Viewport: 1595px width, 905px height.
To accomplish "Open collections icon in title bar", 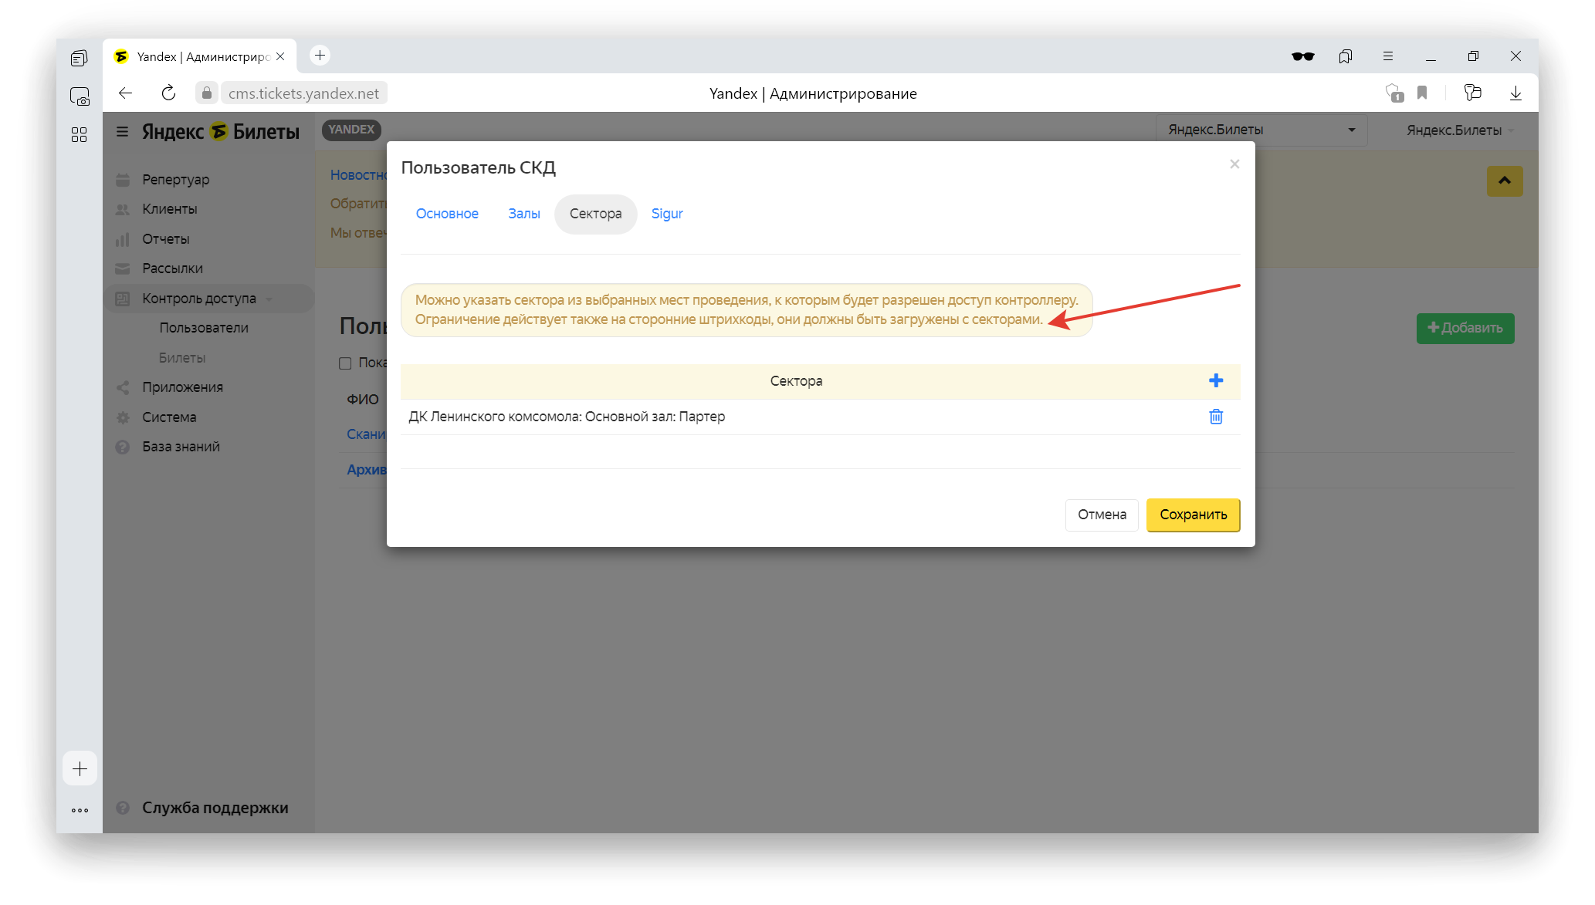I will [1346, 56].
